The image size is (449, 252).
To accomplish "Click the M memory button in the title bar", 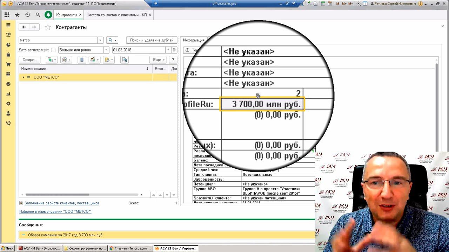I will coord(338,3).
